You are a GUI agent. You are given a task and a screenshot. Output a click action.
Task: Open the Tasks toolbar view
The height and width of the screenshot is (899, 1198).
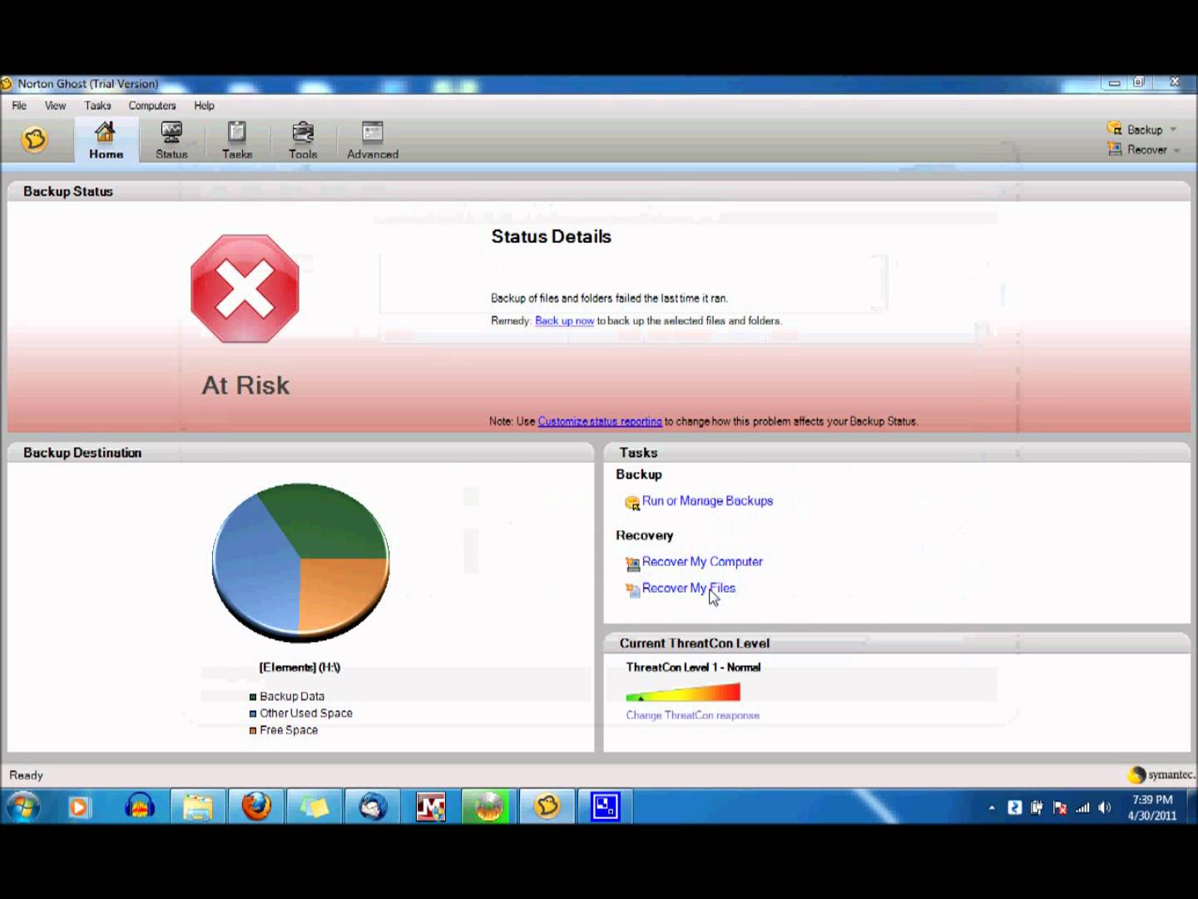click(237, 140)
